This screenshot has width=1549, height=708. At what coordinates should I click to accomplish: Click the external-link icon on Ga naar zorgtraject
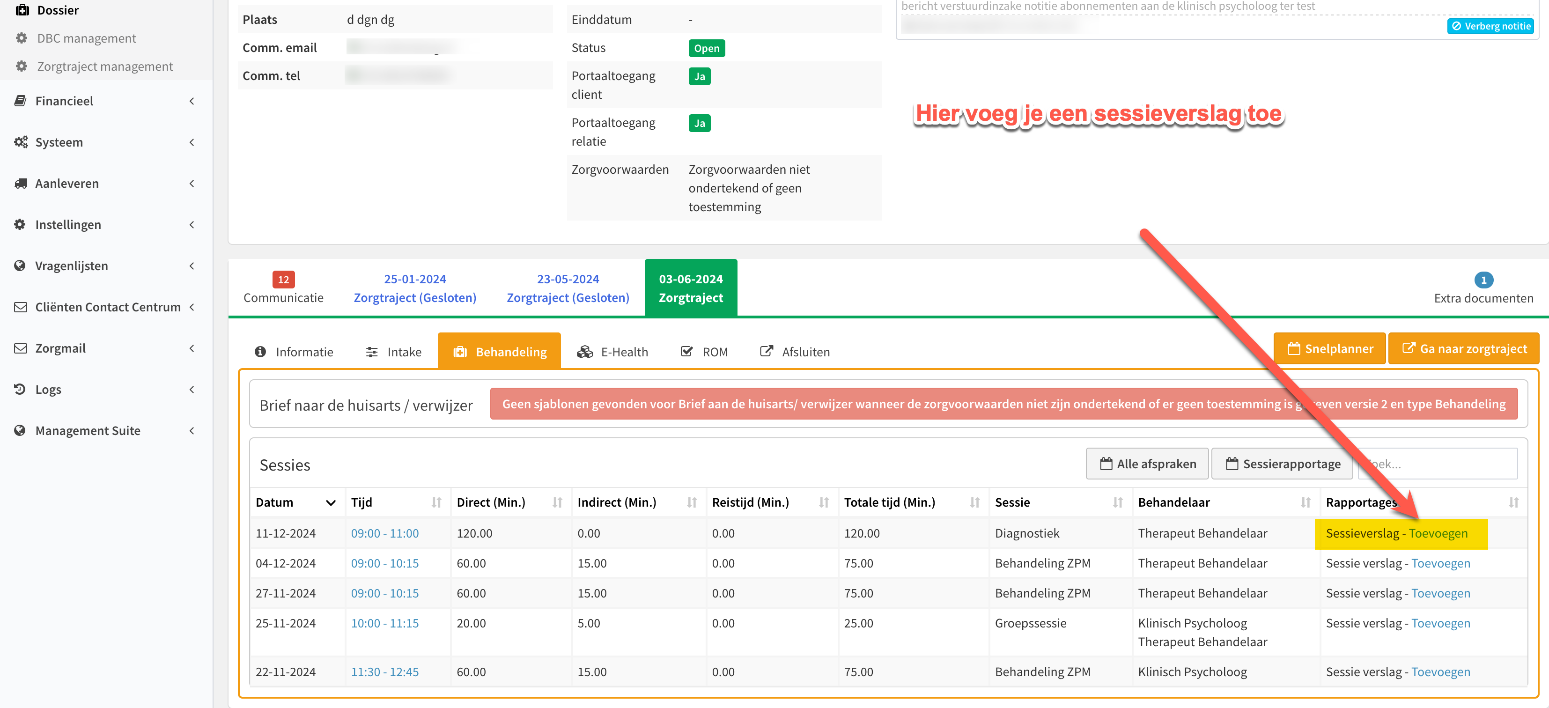click(x=1409, y=348)
